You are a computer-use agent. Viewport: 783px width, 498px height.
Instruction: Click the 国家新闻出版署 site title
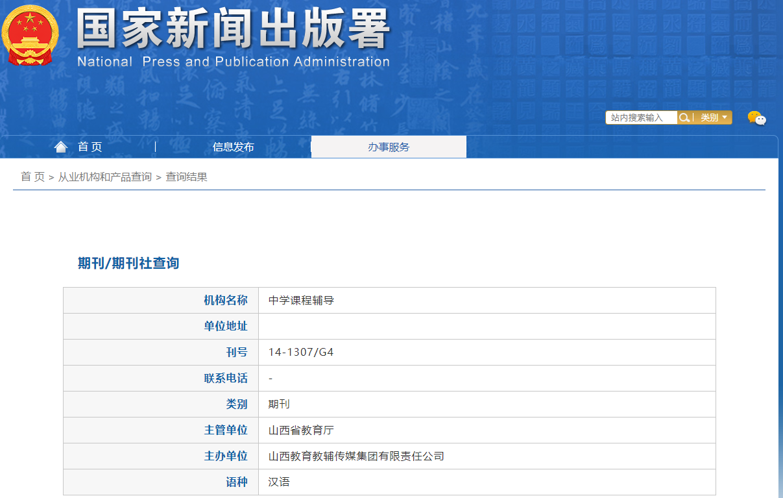coord(234,29)
